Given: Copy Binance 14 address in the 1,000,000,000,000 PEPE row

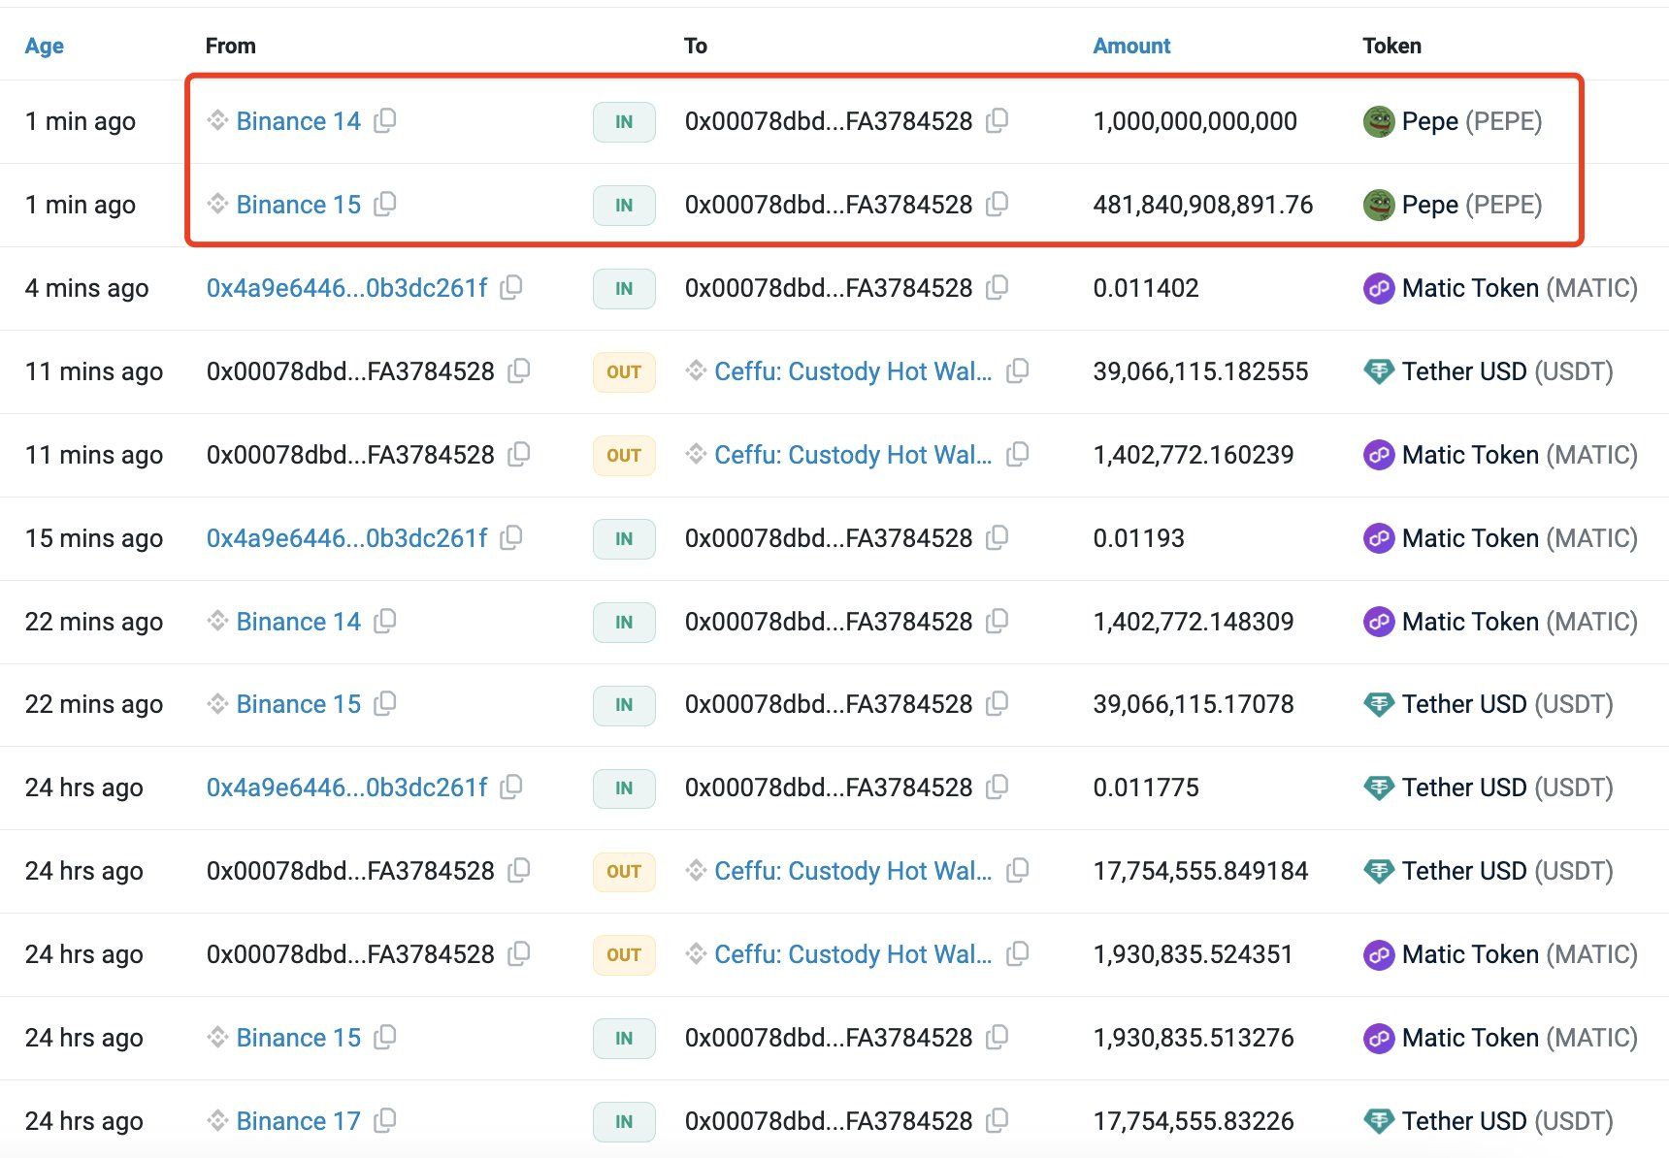Looking at the screenshot, I should click(x=385, y=120).
